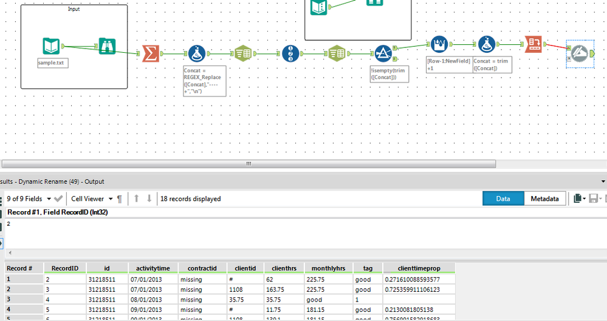Click the tag column header
Viewport: 607px width, 321px height.
(368, 268)
